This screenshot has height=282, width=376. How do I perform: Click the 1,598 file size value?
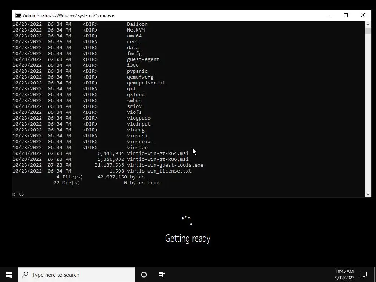(x=117, y=171)
